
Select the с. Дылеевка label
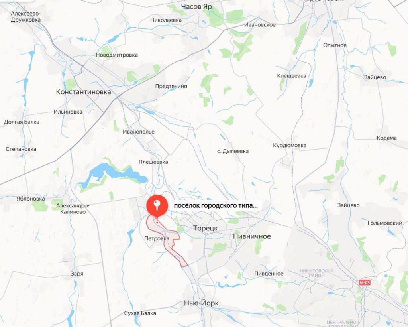pyautogui.click(x=233, y=151)
